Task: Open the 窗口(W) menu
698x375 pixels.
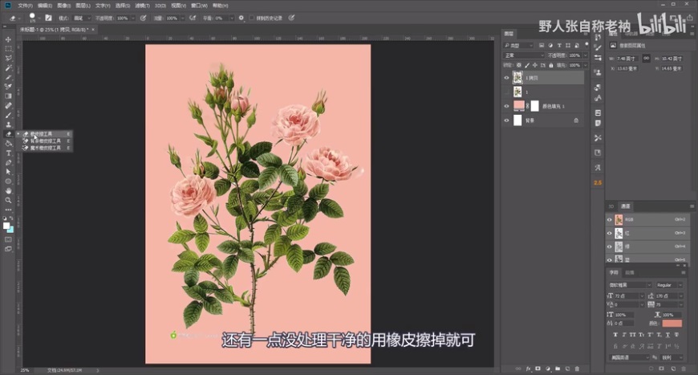Action: 200,6
